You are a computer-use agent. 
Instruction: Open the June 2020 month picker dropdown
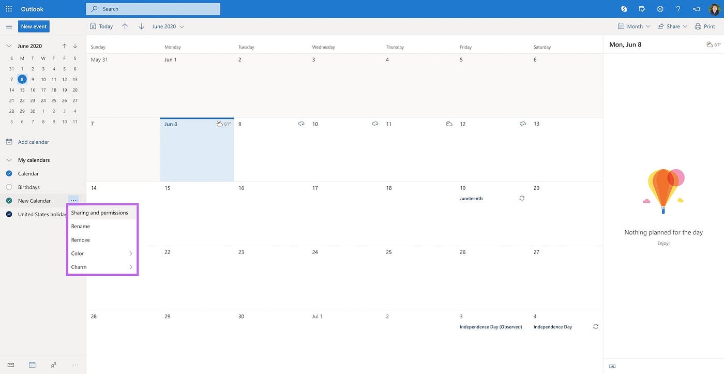(168, 26)
